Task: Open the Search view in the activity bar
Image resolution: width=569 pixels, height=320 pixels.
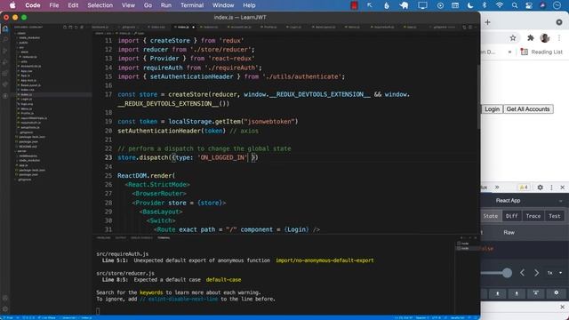Action: pyautogui.click(x=5, y=39)
